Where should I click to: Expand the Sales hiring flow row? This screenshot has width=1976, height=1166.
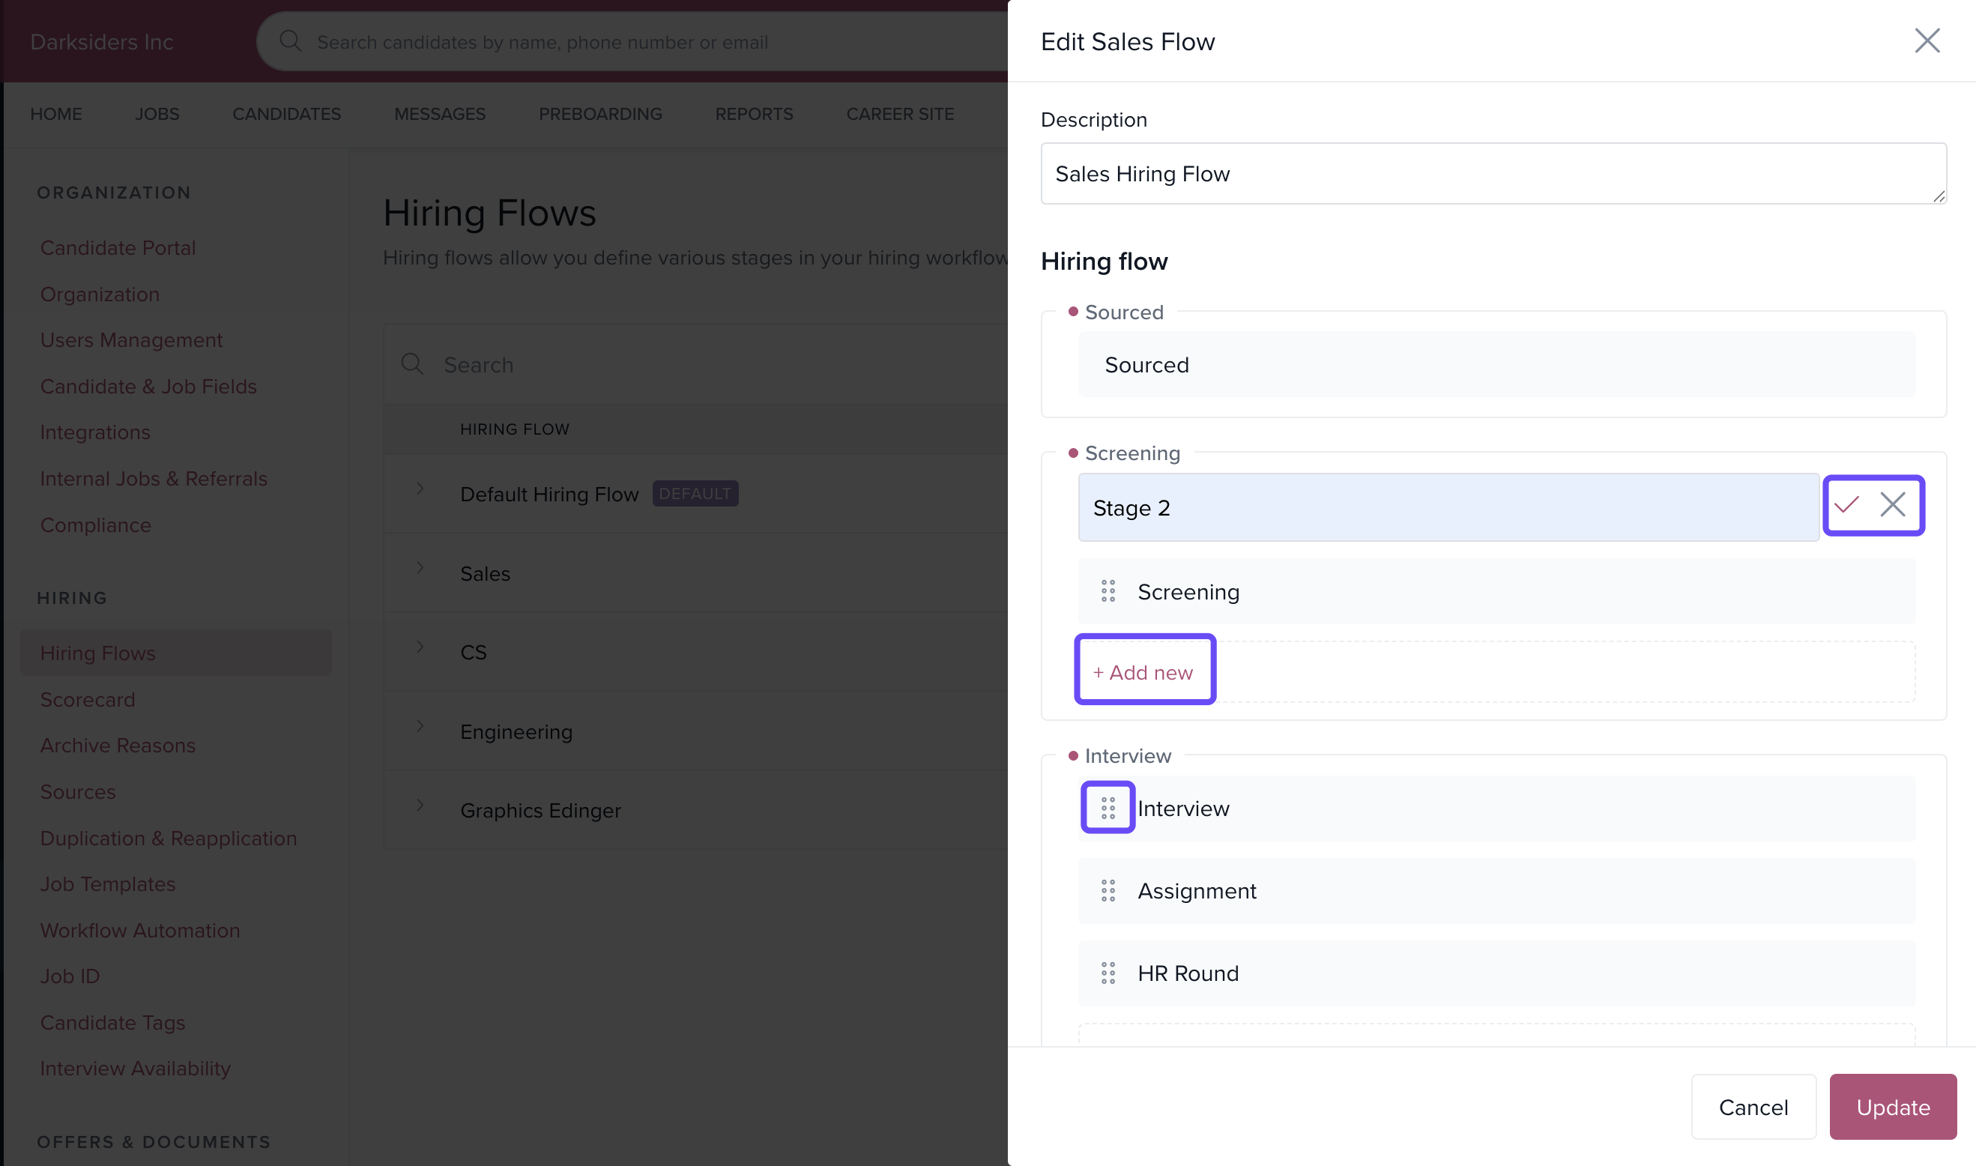[x=420, y=567]
